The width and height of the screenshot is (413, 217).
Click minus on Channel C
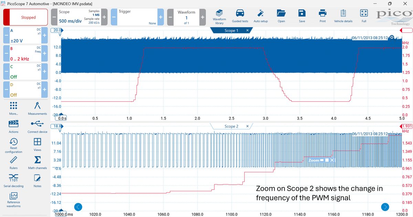(7, 71)
